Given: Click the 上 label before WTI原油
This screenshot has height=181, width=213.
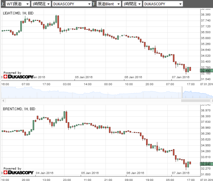Looking at the screenshot, I should click(2, 4).
